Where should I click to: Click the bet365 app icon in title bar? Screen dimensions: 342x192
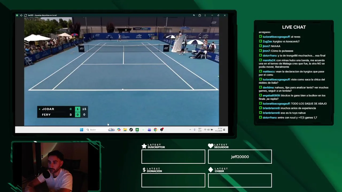tap(17, 15)
